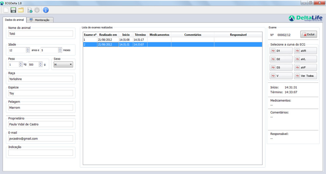Open the D2 ECG curve
This screenshot has height=174, width=326.
[x=281, y=59]
